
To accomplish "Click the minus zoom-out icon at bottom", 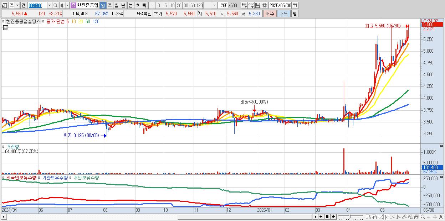I will tap(429, 217).
